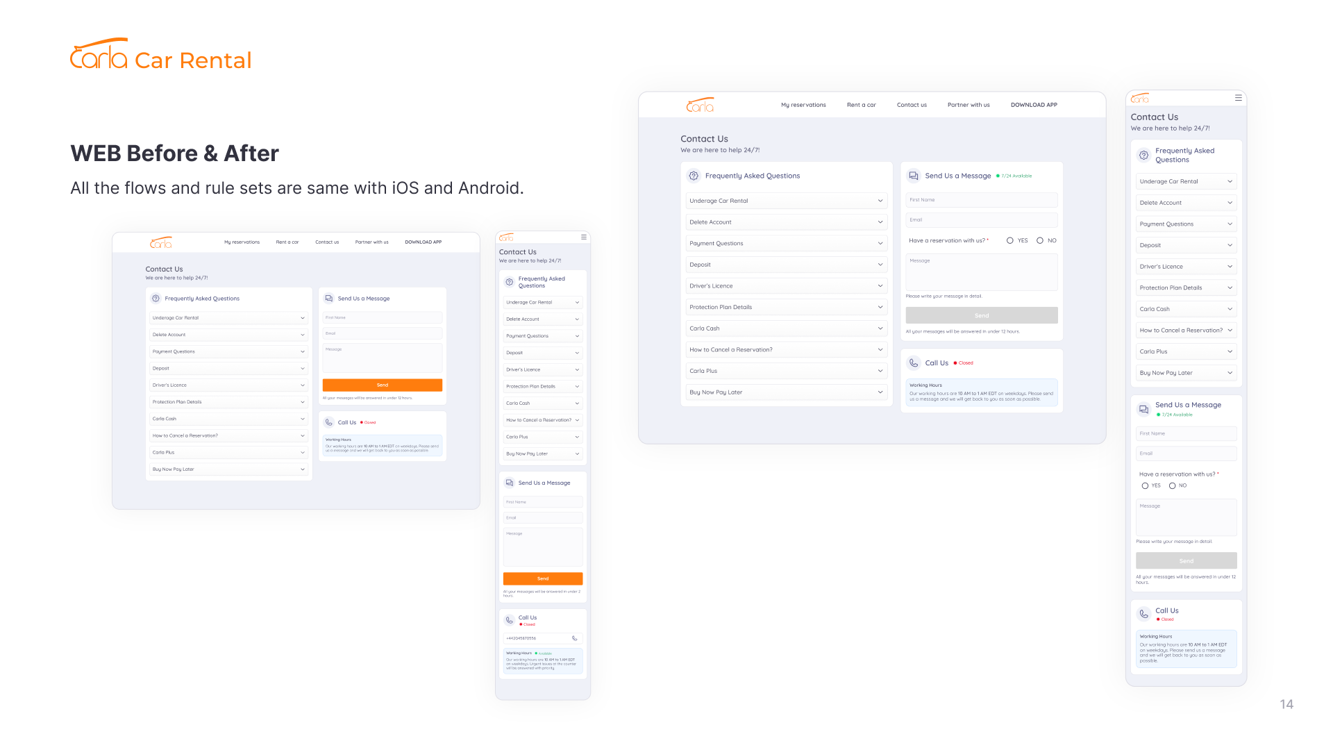This screenshot has width=1333, height=750.
Task: Click 'DOWNLOAD APP' in large desktop nav bar
Action: (x=1034, y=106)
